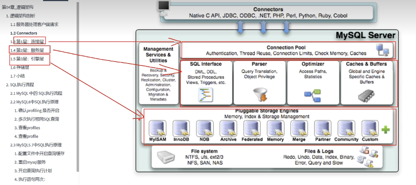
Task: Click the green plus icon beside Custom
Action: coord(386,130)
